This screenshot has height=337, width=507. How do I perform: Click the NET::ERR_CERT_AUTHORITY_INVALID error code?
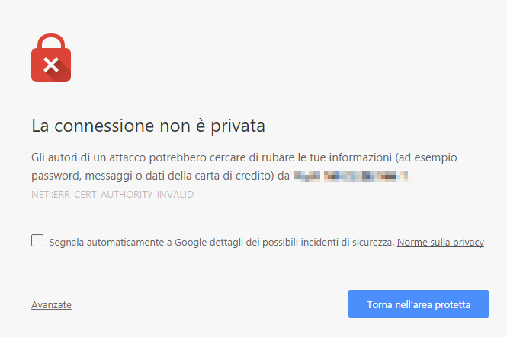(113, 195)
